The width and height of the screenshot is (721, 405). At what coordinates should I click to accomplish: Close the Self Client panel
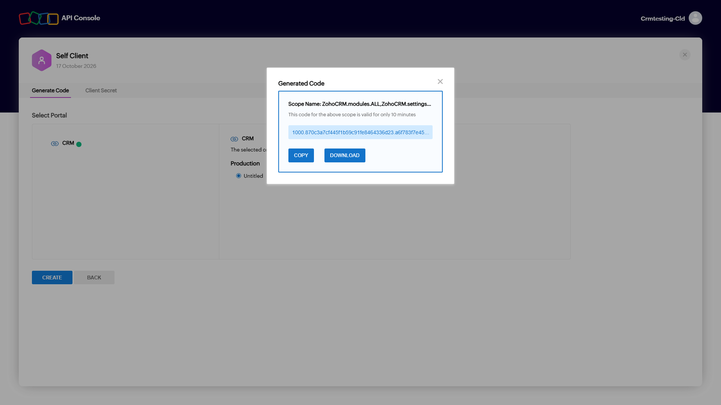pyautogui.click(x=685, y=55)
